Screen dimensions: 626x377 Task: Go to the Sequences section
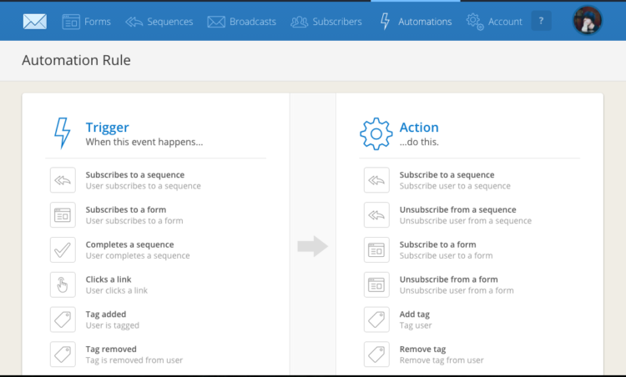click(159, 22)
